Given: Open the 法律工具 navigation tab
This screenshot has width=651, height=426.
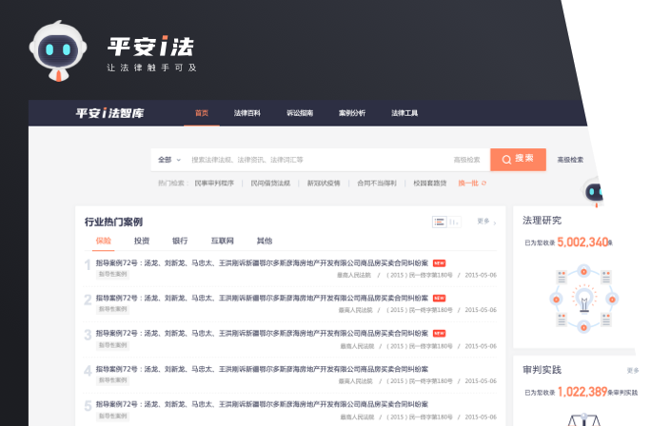Looking at the screenshot, I should tap(404, 113).
